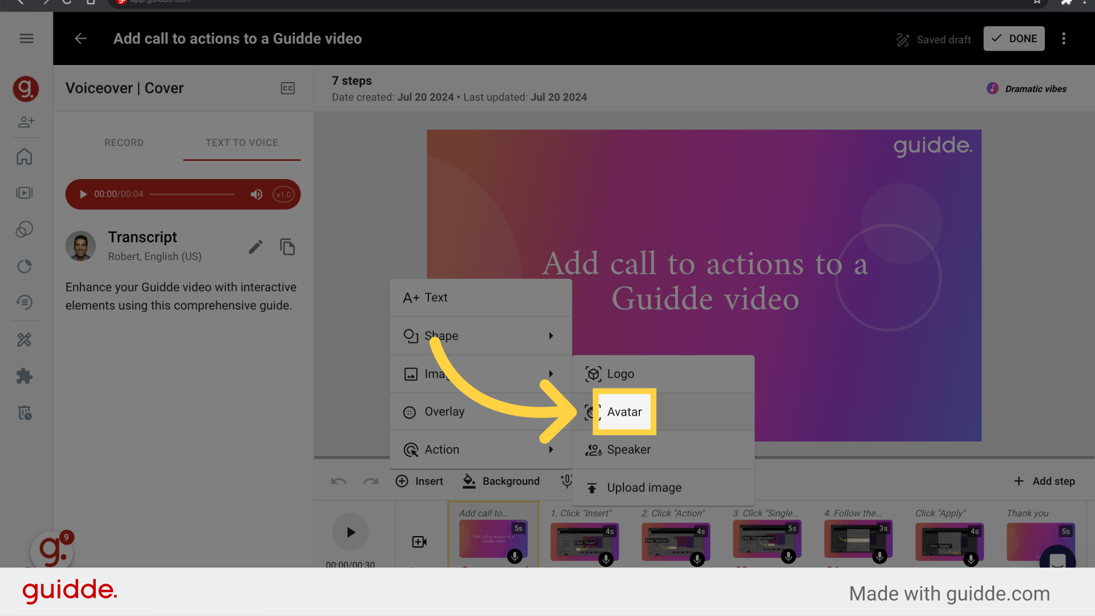The height and width of the screenshot is (616, 1095).
Task: Open the closed captions CC icon
Action: (x=287, y=88)
